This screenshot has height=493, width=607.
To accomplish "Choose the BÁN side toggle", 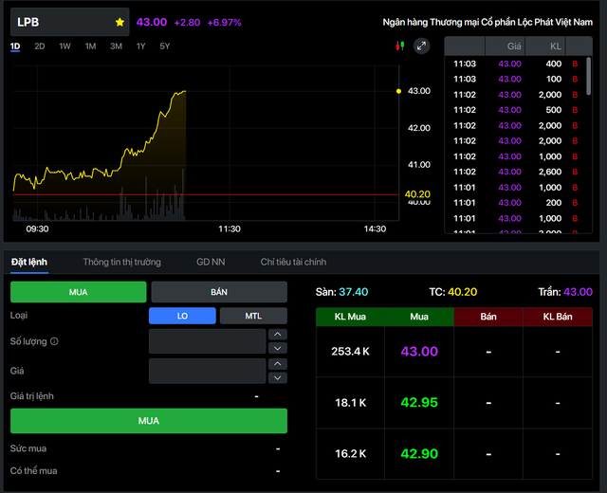I will pos(219,292).
